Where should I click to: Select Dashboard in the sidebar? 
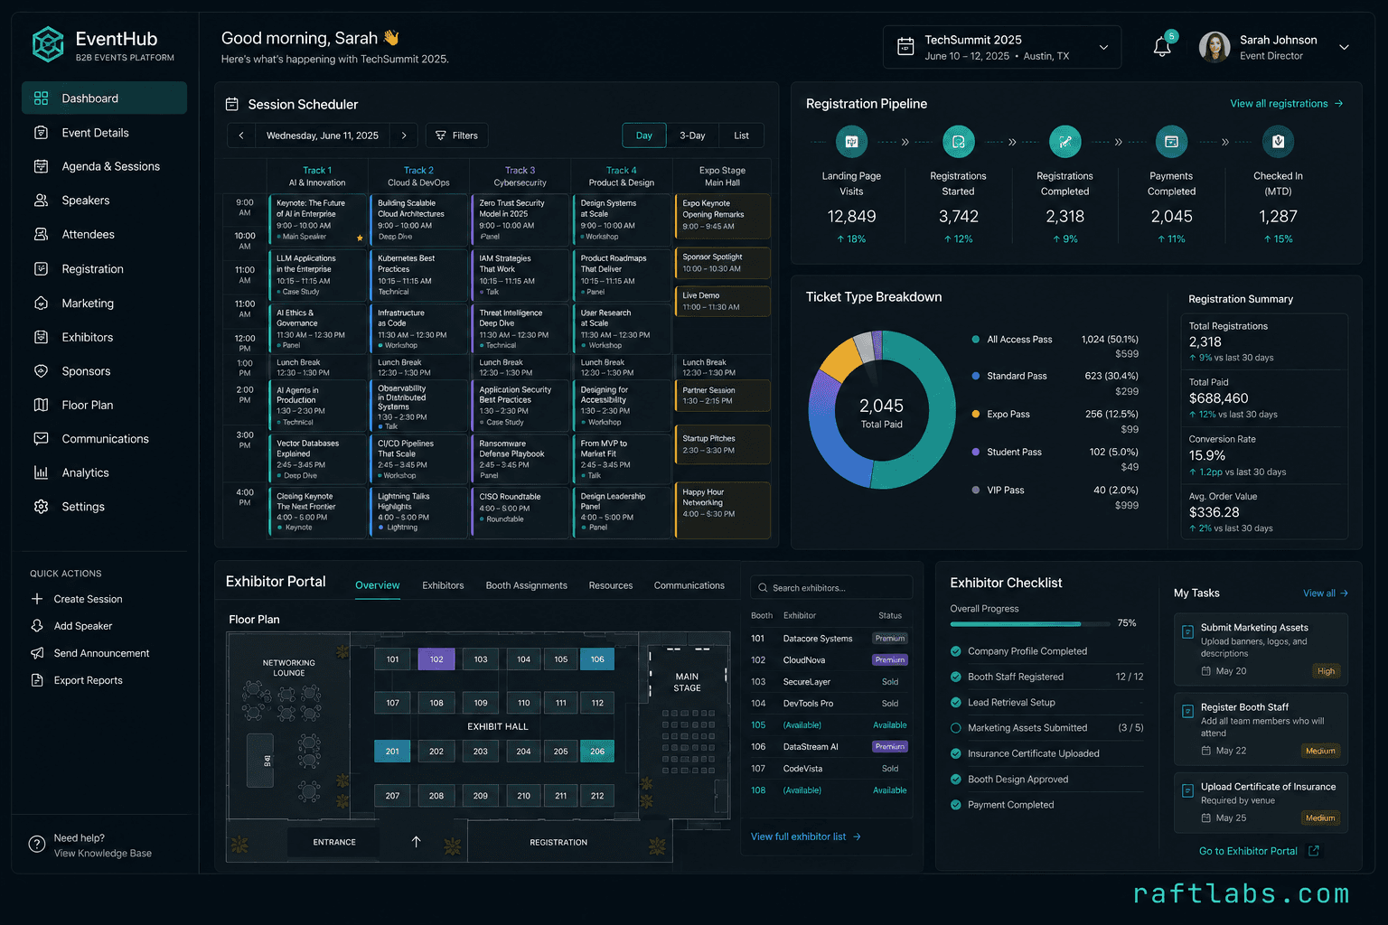(x=104, y=98)
